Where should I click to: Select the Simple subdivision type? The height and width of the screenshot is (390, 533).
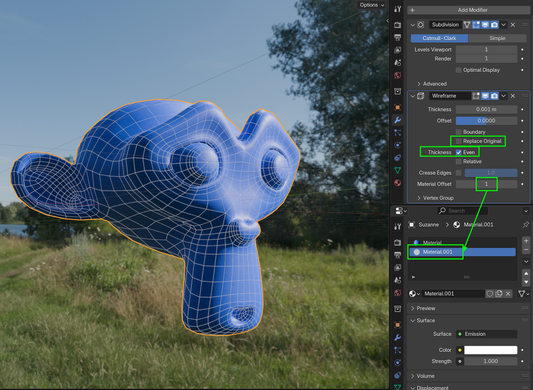[x=497, y=38]
